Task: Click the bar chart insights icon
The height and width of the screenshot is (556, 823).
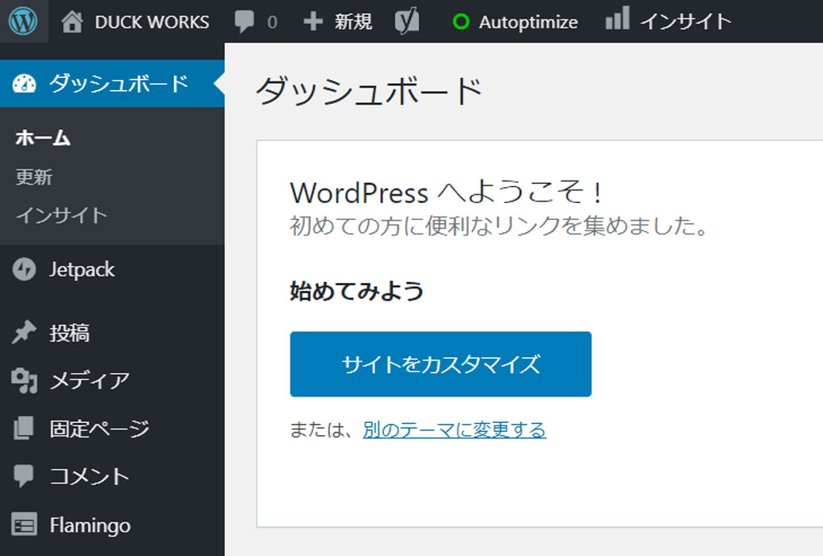Action: pyautogui.click(x=617, y=18)
